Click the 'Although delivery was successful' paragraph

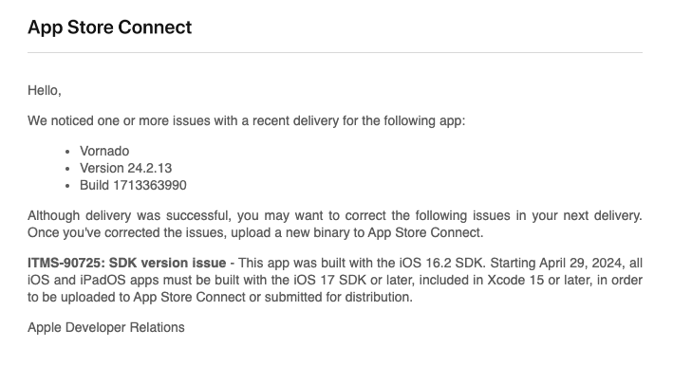pyautogui.click(x=335, y=224)
